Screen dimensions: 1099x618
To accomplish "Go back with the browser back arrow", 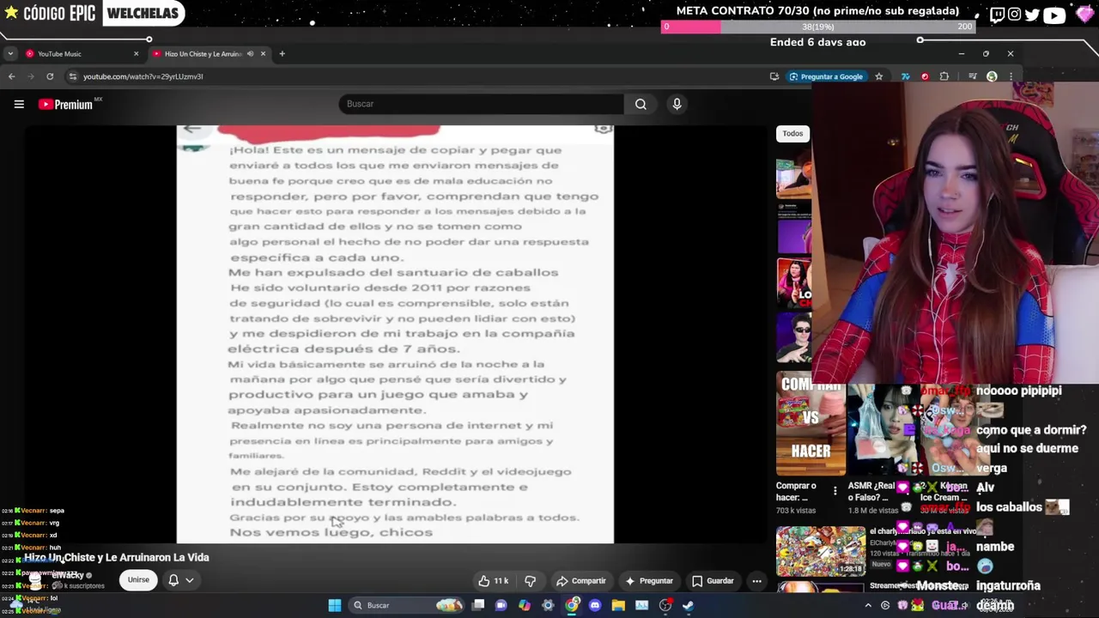I will (x=11, y=76).
